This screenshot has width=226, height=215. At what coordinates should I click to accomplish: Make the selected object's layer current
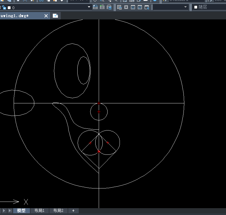(95, 7)
